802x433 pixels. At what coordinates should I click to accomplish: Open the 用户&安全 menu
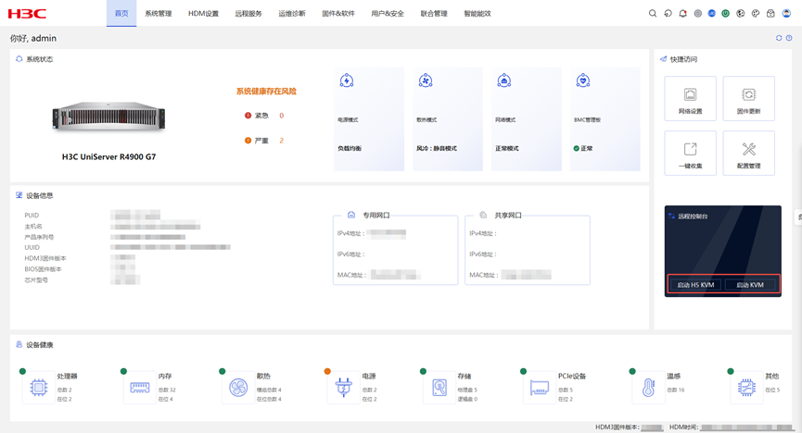click(x=388, y=14)
